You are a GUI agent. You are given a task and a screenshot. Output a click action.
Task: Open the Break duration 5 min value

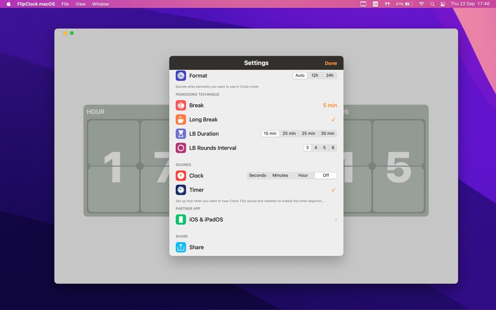tap(330, 105)
